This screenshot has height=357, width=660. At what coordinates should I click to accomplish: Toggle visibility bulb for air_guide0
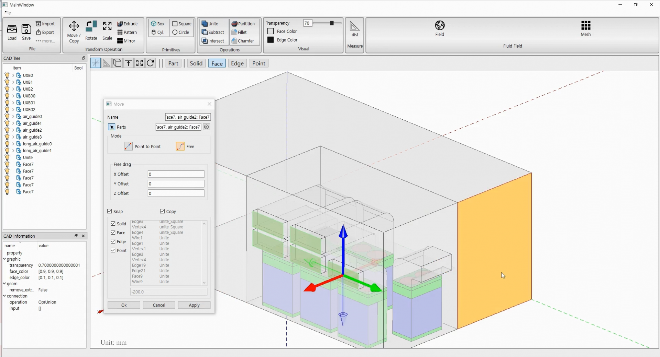[7, 117]
